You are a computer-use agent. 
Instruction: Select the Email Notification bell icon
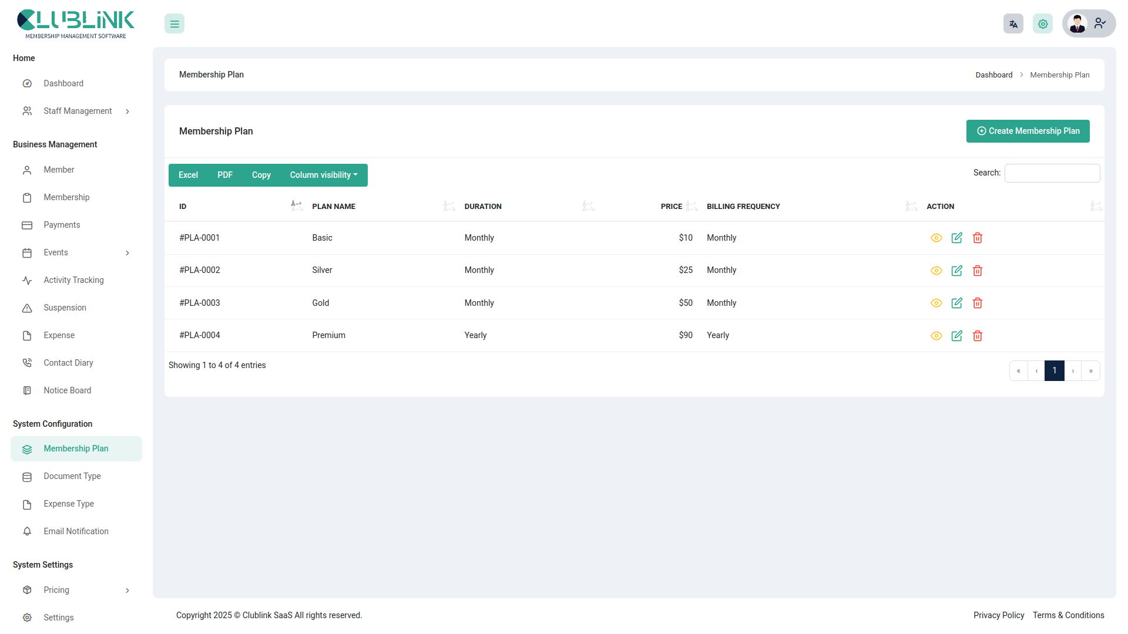[27, 531]
